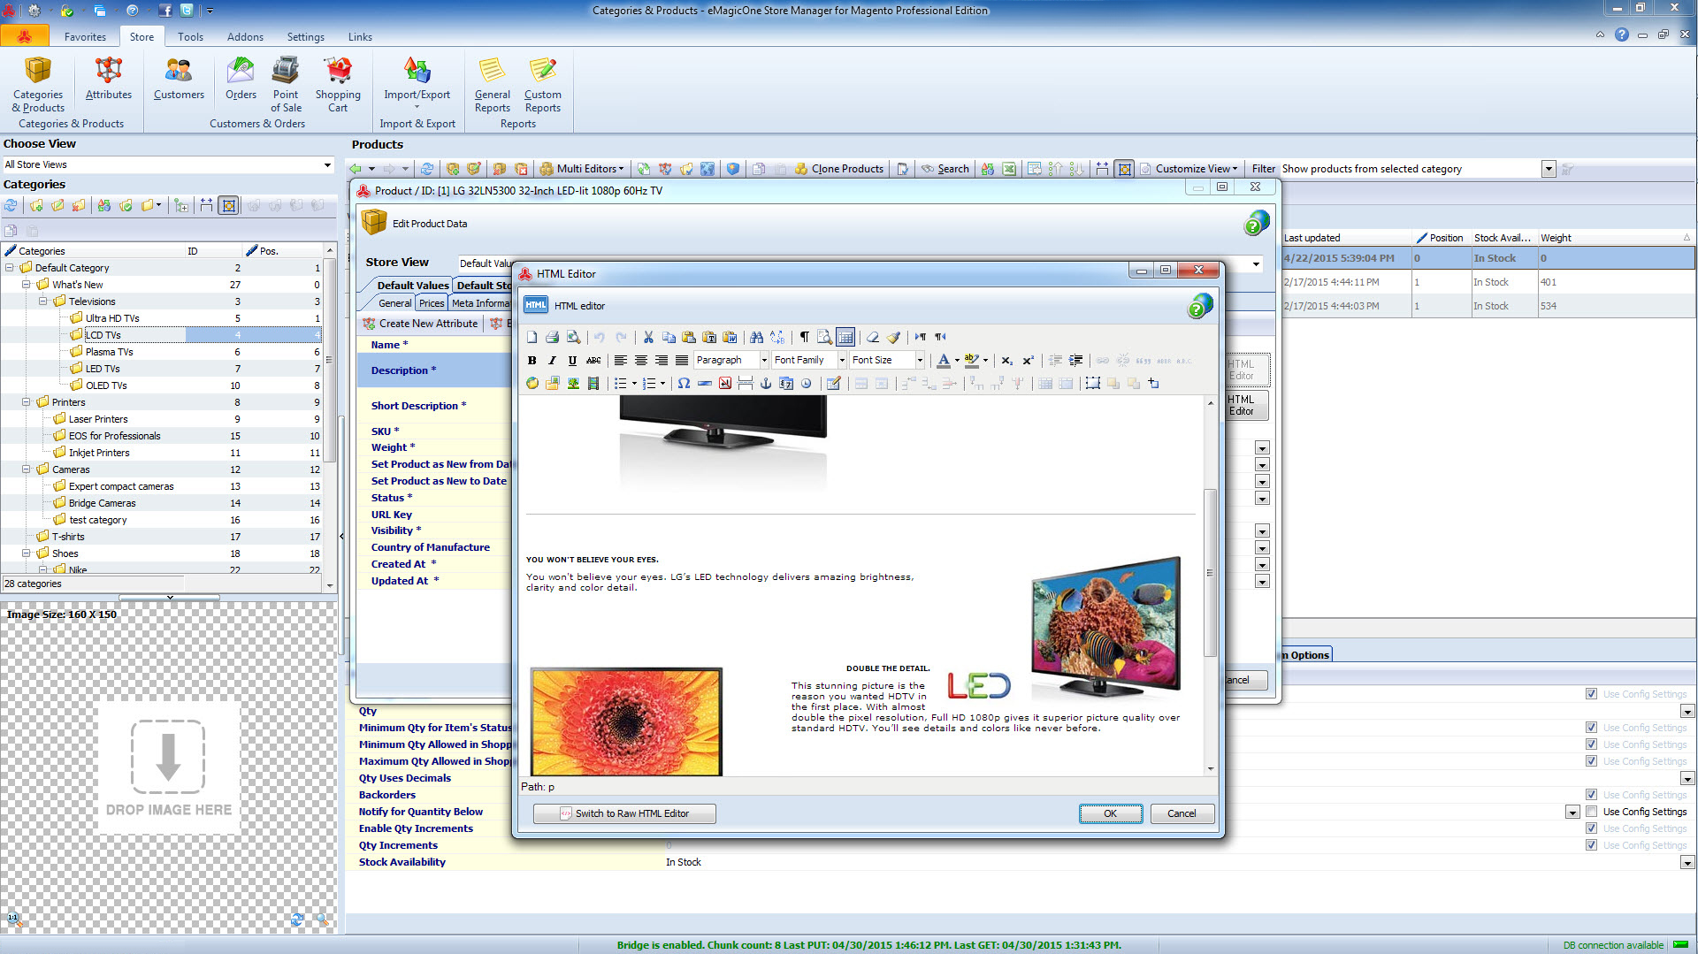Image resolution: width=1698 pixels, height=954 pixels.
Task: Open Addons ribbon tab
Action: [x=245, y=37]
